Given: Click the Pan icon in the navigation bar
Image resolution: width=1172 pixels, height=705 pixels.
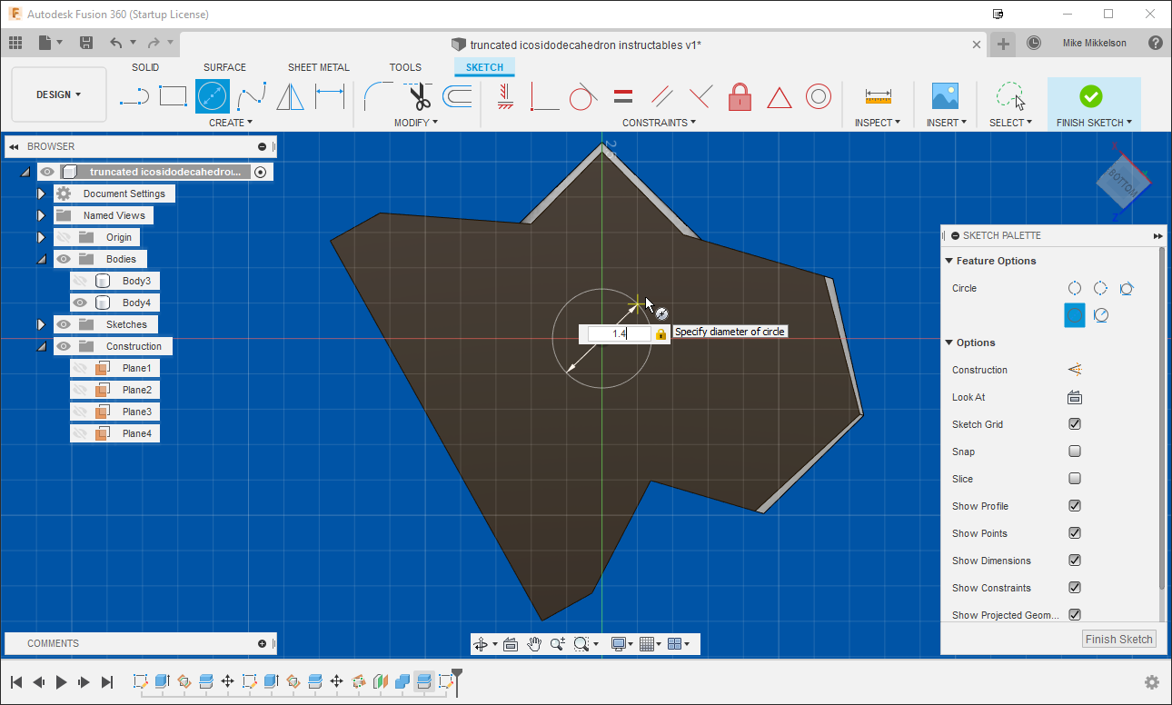Looking at the screenshot, I should (535, 643).
